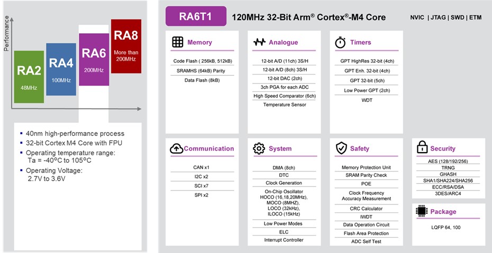Click the System heading
This screenshot has width=492, height=253.
280,149
